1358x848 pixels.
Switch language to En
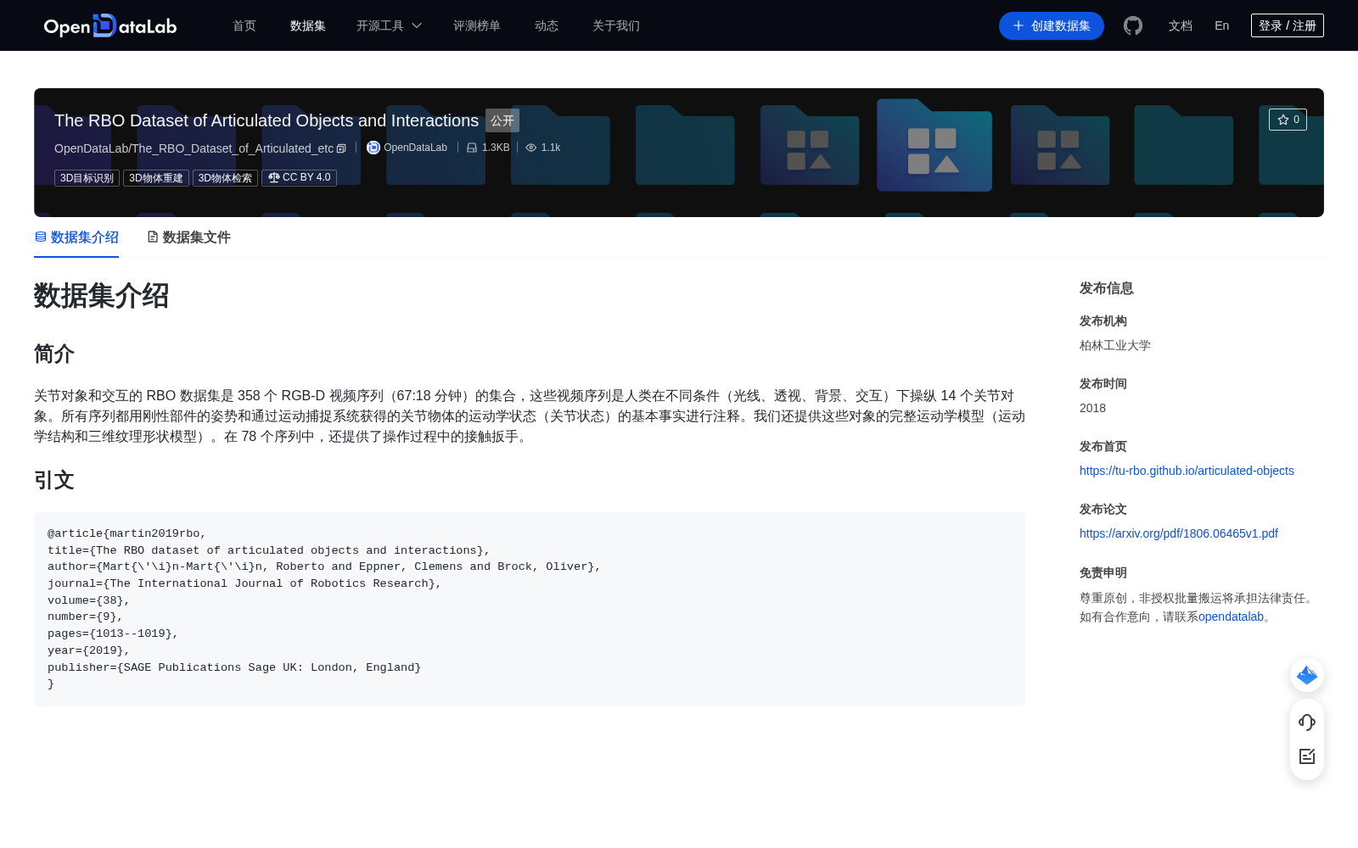tap(1222, 25)
